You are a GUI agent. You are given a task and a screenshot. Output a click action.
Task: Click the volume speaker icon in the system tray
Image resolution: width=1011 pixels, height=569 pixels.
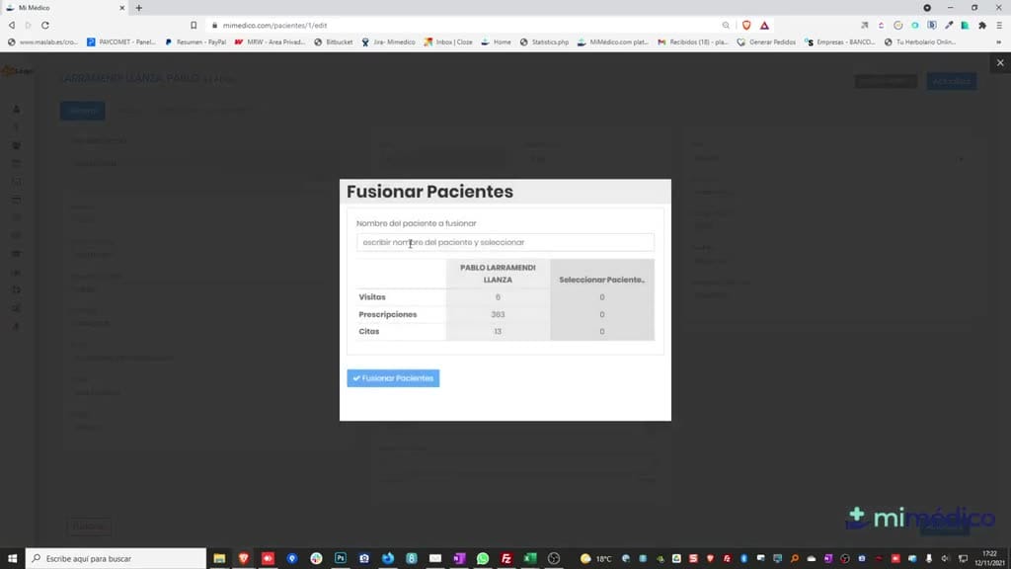[x=945, y=559]
